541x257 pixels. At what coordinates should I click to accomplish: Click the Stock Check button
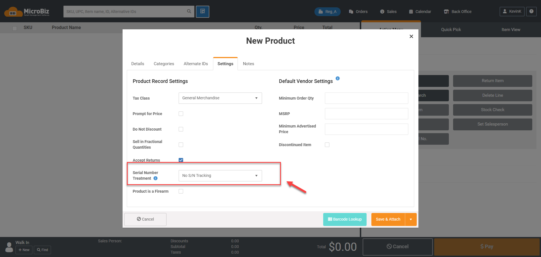[x=493, y=110]
